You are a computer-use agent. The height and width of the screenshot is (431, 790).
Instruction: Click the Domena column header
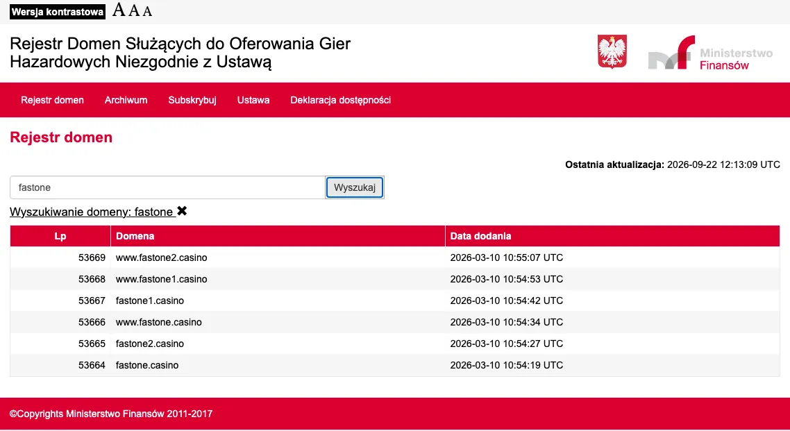[278, 236]
